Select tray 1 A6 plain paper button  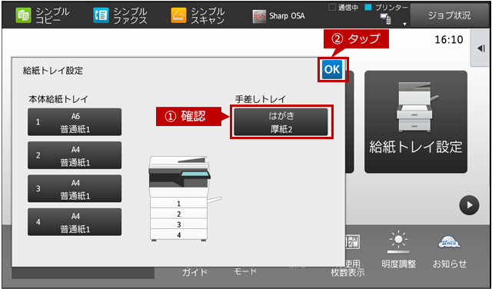click(75, 122)
